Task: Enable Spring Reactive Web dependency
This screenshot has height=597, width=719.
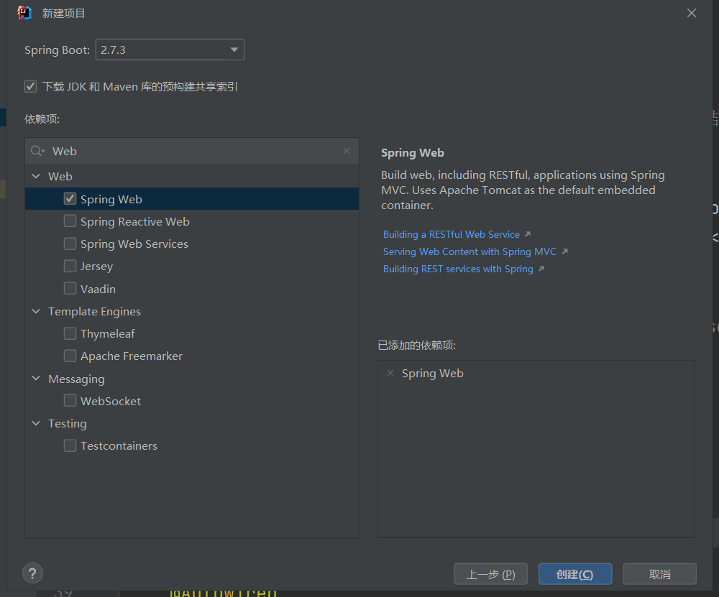Action: [70, 221]
